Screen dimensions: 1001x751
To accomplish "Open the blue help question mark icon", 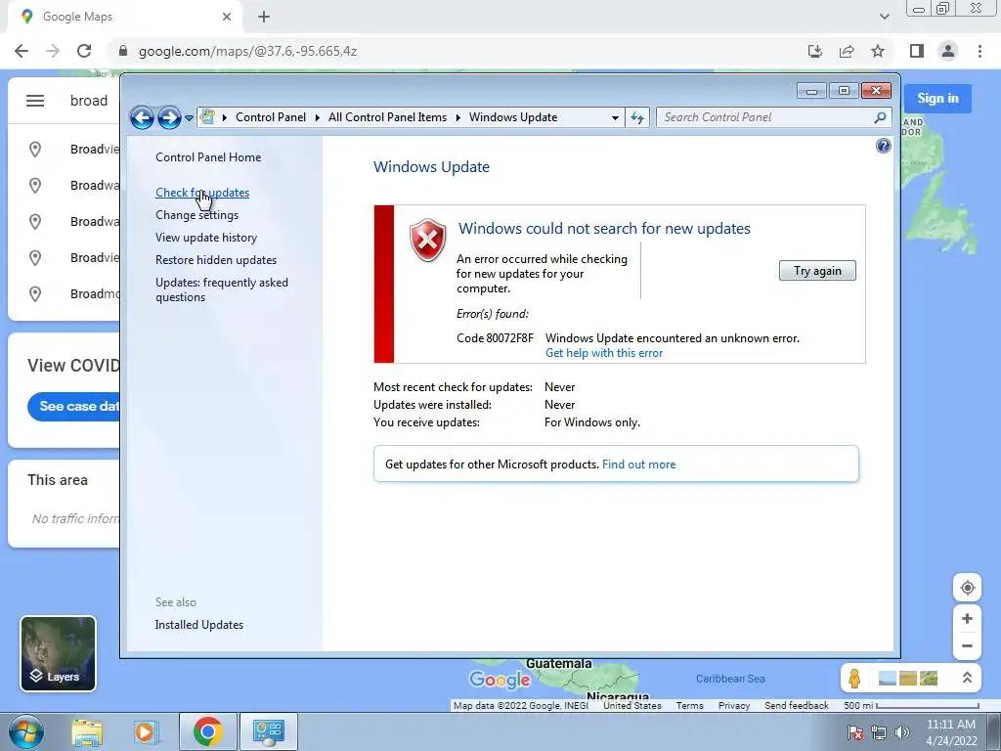I will coord(883,147).
